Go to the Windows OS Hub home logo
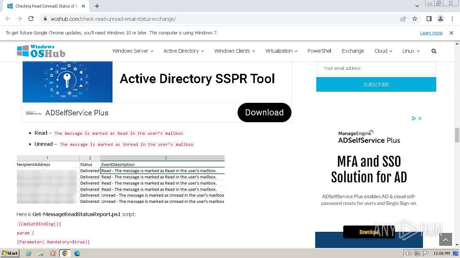This screenshot has height=258, width=460. 41,51
